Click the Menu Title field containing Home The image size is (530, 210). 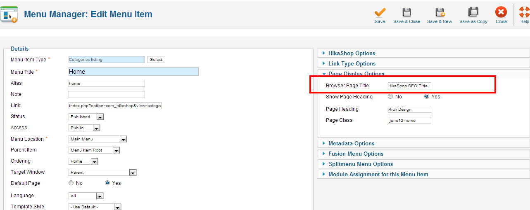pos(133,72)
